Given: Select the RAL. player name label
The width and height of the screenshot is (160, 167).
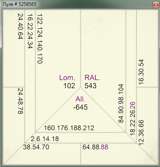Looking at the screenshot, I should click(92, 77).
